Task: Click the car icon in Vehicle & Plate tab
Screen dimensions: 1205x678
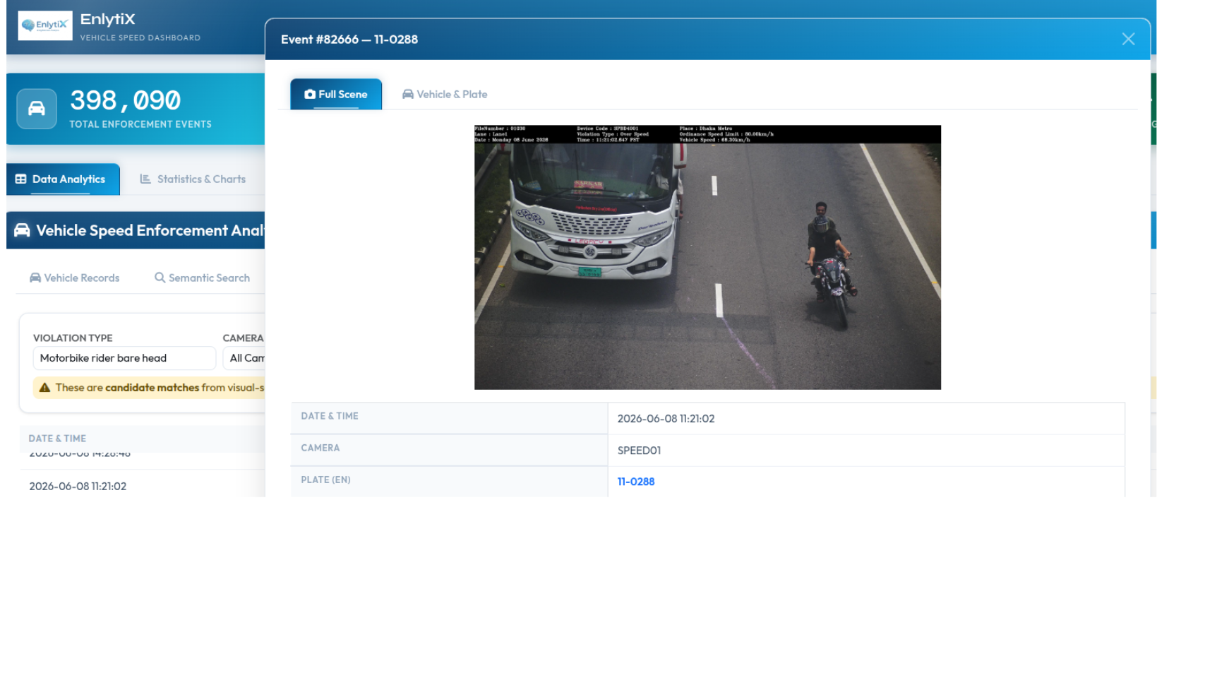Action: tap(408, 95)
